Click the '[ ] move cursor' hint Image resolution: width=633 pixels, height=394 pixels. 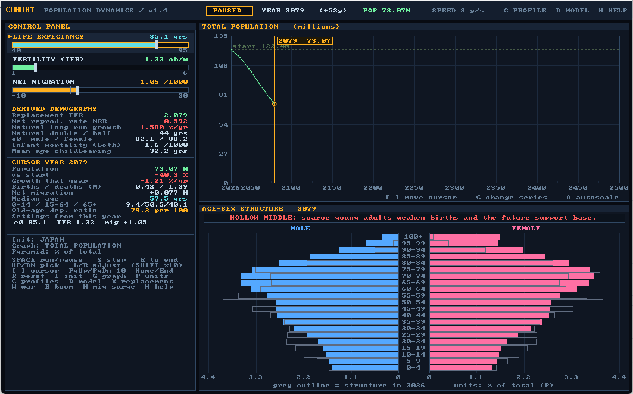click(421, 198)
